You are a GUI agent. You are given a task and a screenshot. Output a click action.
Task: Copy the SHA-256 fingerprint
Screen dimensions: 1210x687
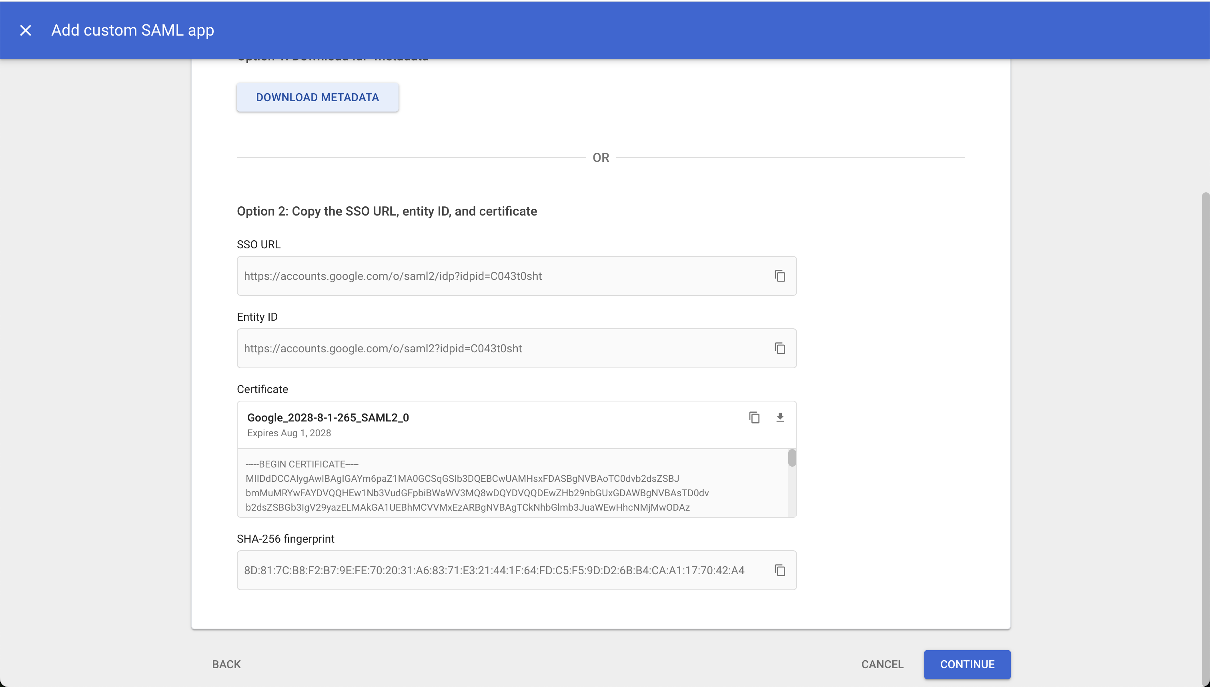pyautogui.click(x=779, y=570)
